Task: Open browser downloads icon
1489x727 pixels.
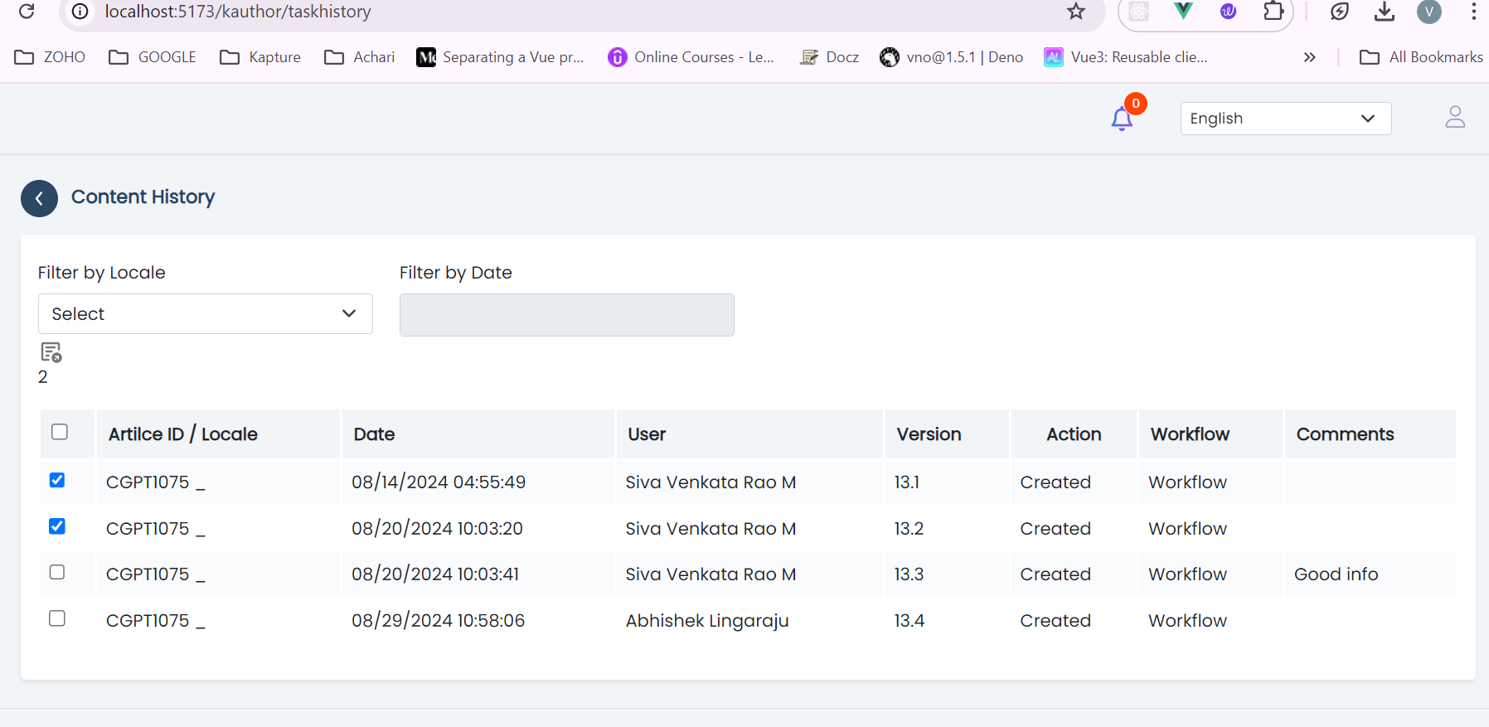Action: tap(1384, 12)
